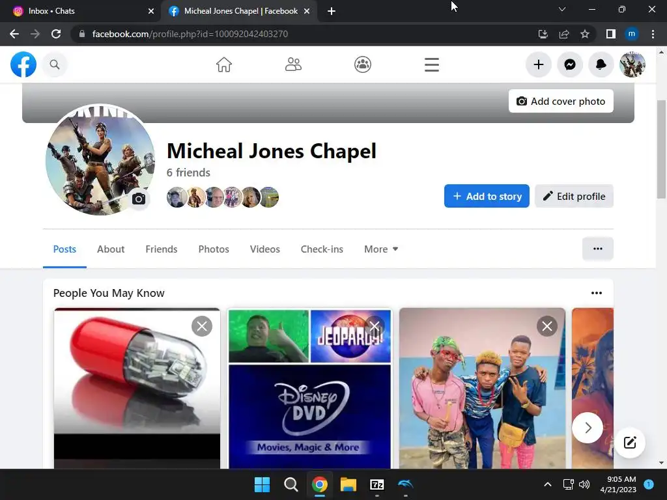Screen dimensions: 667x500
Task: Click Edit profile button
Action: [574, 196]
